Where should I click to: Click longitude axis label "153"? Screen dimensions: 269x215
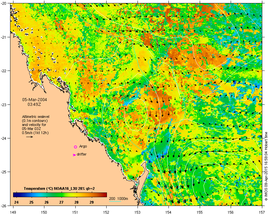[x=138, y=212]
